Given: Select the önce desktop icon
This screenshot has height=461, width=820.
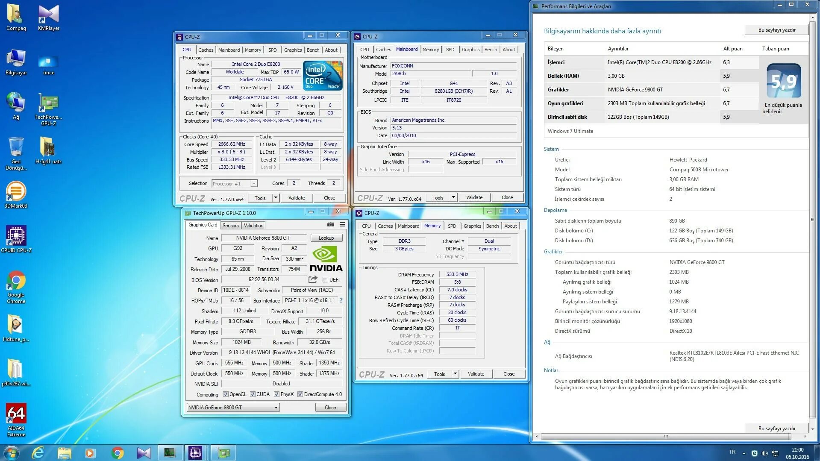Looking at the screenshot, I should 49,64.
